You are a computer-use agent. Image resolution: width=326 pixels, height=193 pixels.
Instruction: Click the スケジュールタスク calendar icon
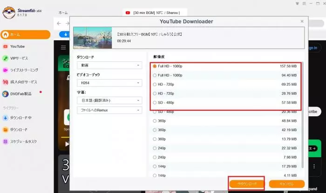[x=6, y=141]
